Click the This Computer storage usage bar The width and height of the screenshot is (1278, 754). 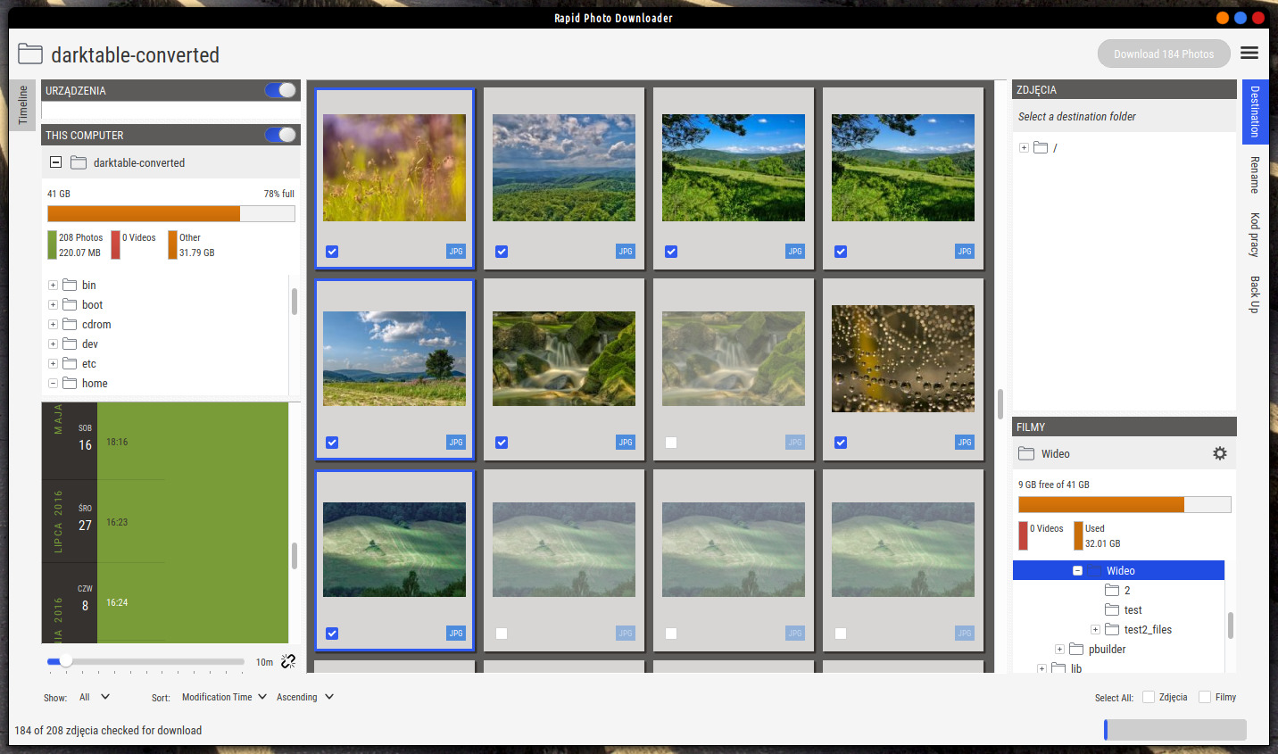click(x=170, y=213)
